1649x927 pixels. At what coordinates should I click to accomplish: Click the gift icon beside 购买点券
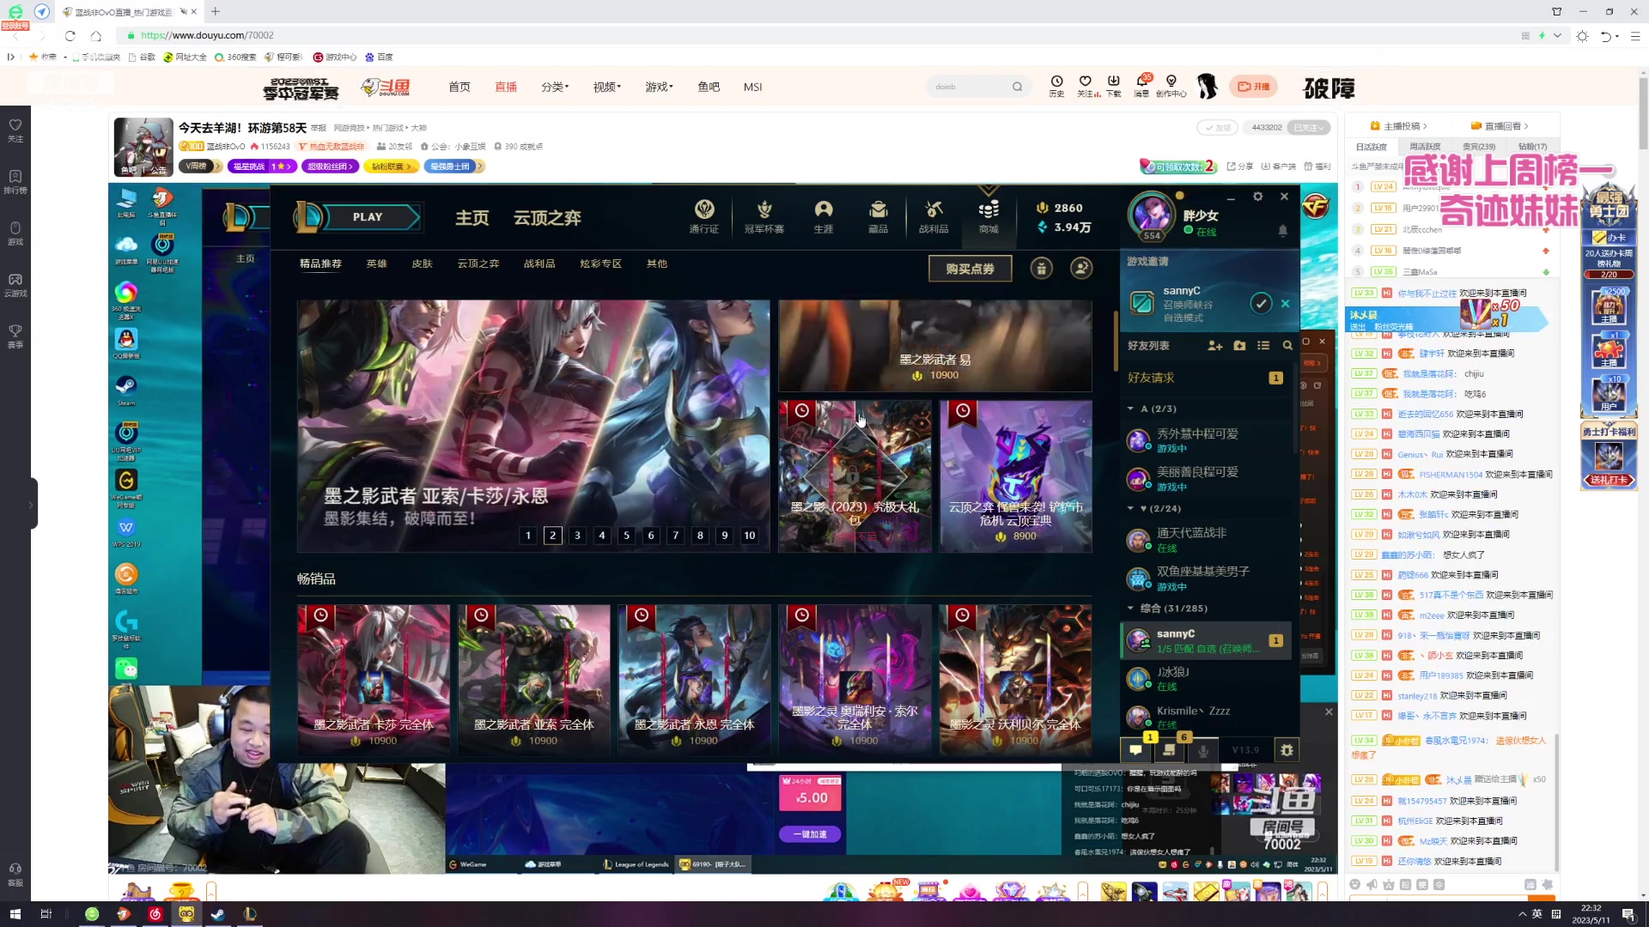point(1041,268)
